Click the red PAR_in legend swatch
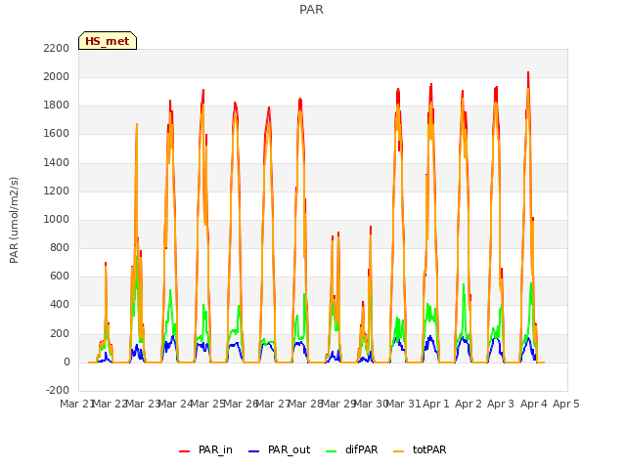This screenshot has width=626, height=469. pyautogui.click(x=185, y=451)
